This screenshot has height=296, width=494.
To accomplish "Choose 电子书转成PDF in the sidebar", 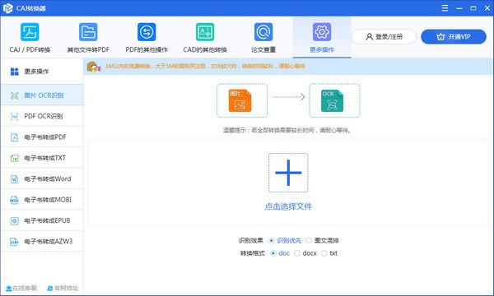I will click(42, 137).
